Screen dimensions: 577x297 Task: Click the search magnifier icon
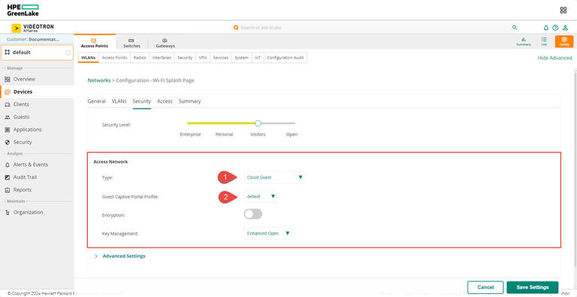pyautogui.click(x=515, y=28)
